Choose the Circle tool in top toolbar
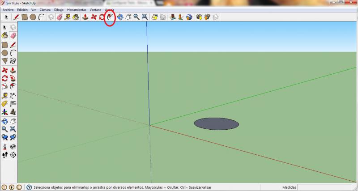Screen dimensions: 358x191 click(33, 17)
